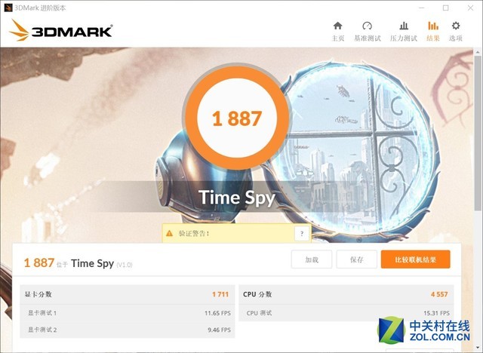The width and height of the screenshot is (483, 353).
Task: Click the scrollbar up arrow
Action: click(478, 52)
